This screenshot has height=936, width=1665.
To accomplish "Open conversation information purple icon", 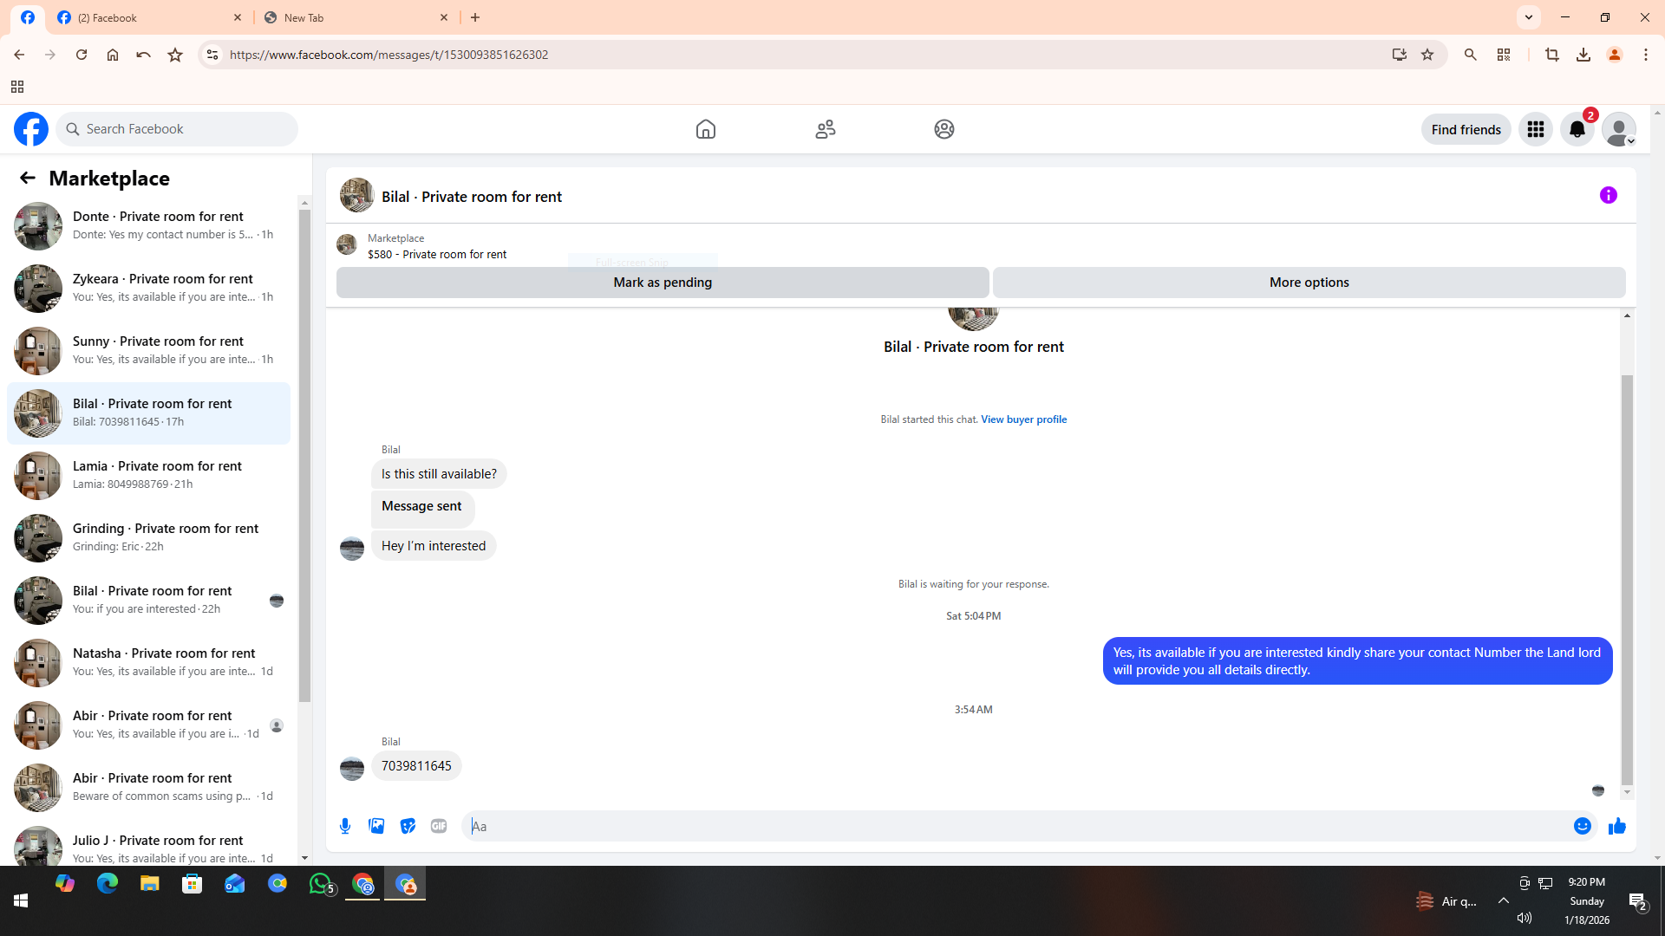I will pos(1608,195).
